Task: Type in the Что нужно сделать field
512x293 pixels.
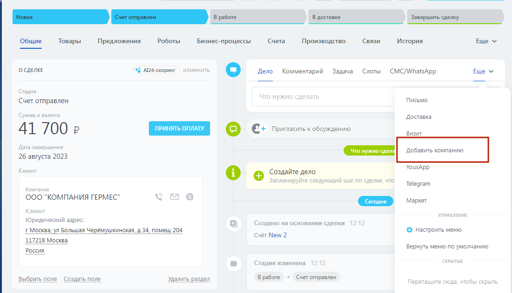Action: [x=320, y=97]
